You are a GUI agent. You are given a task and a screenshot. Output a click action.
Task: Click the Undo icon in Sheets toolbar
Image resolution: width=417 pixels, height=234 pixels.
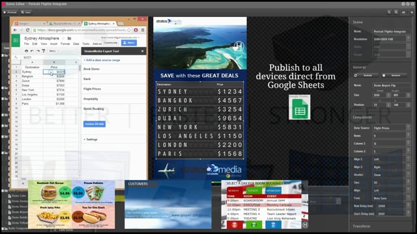(32, 51)
